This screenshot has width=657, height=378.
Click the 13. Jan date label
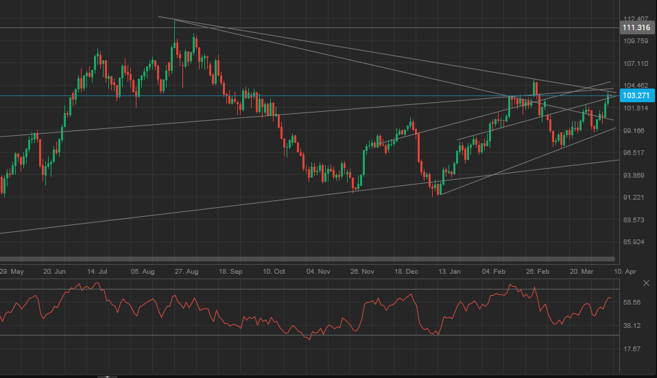(x=450, y=272)
